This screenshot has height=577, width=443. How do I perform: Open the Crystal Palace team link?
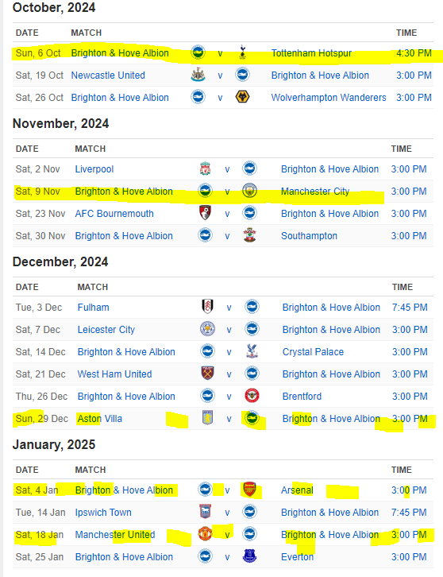tap(313, 352)
